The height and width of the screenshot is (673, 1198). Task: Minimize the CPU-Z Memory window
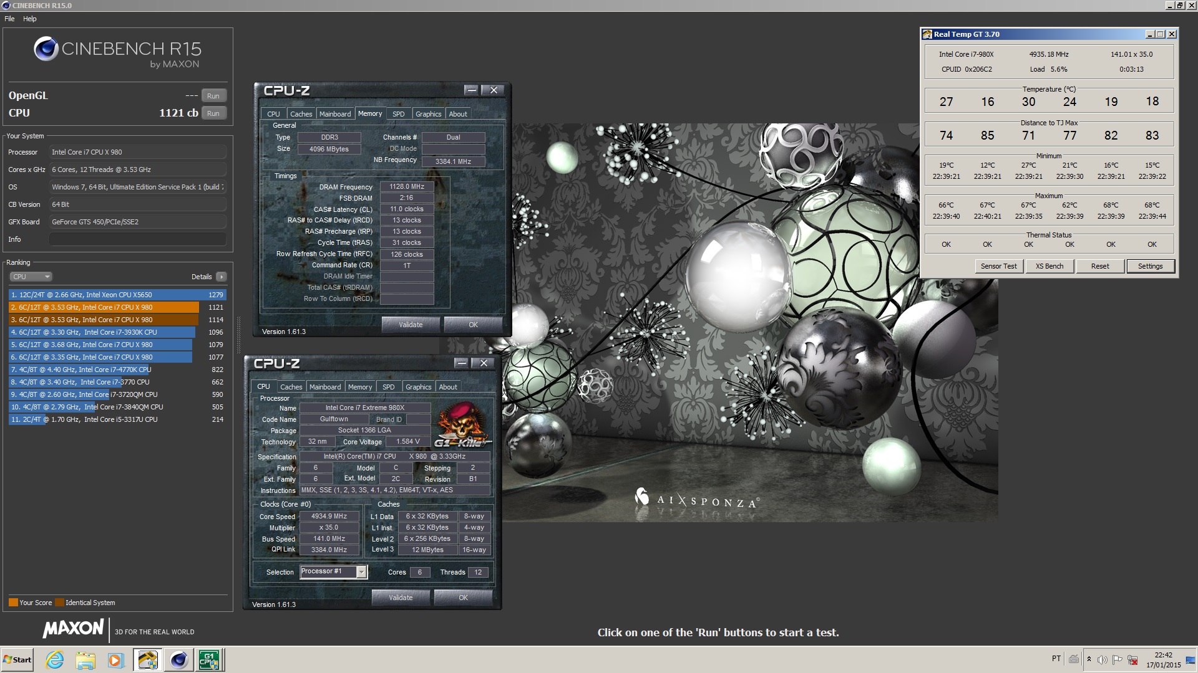coord(472,90)
